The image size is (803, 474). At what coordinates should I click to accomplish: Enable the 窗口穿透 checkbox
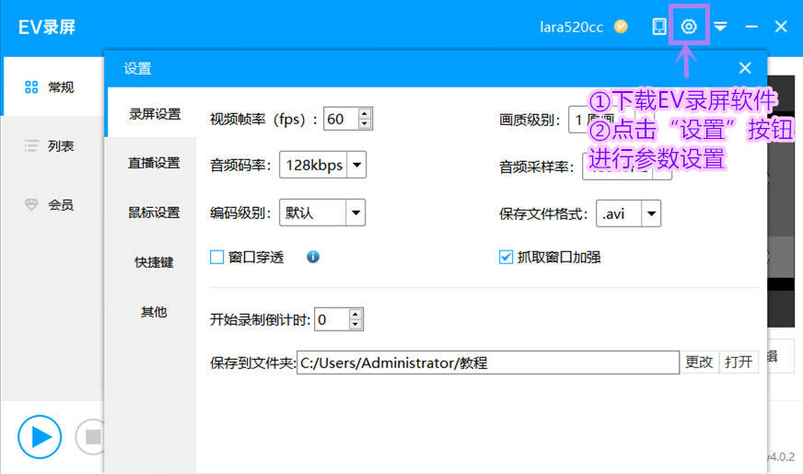tap(217, 258)
